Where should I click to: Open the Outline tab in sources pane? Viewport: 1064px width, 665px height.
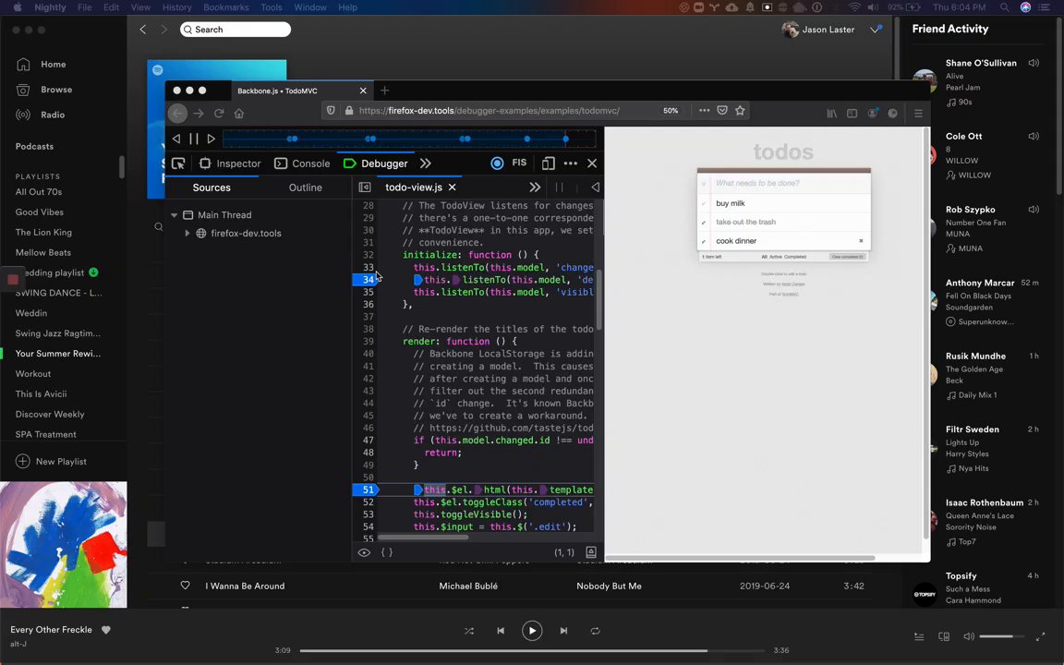pos(305,187)
